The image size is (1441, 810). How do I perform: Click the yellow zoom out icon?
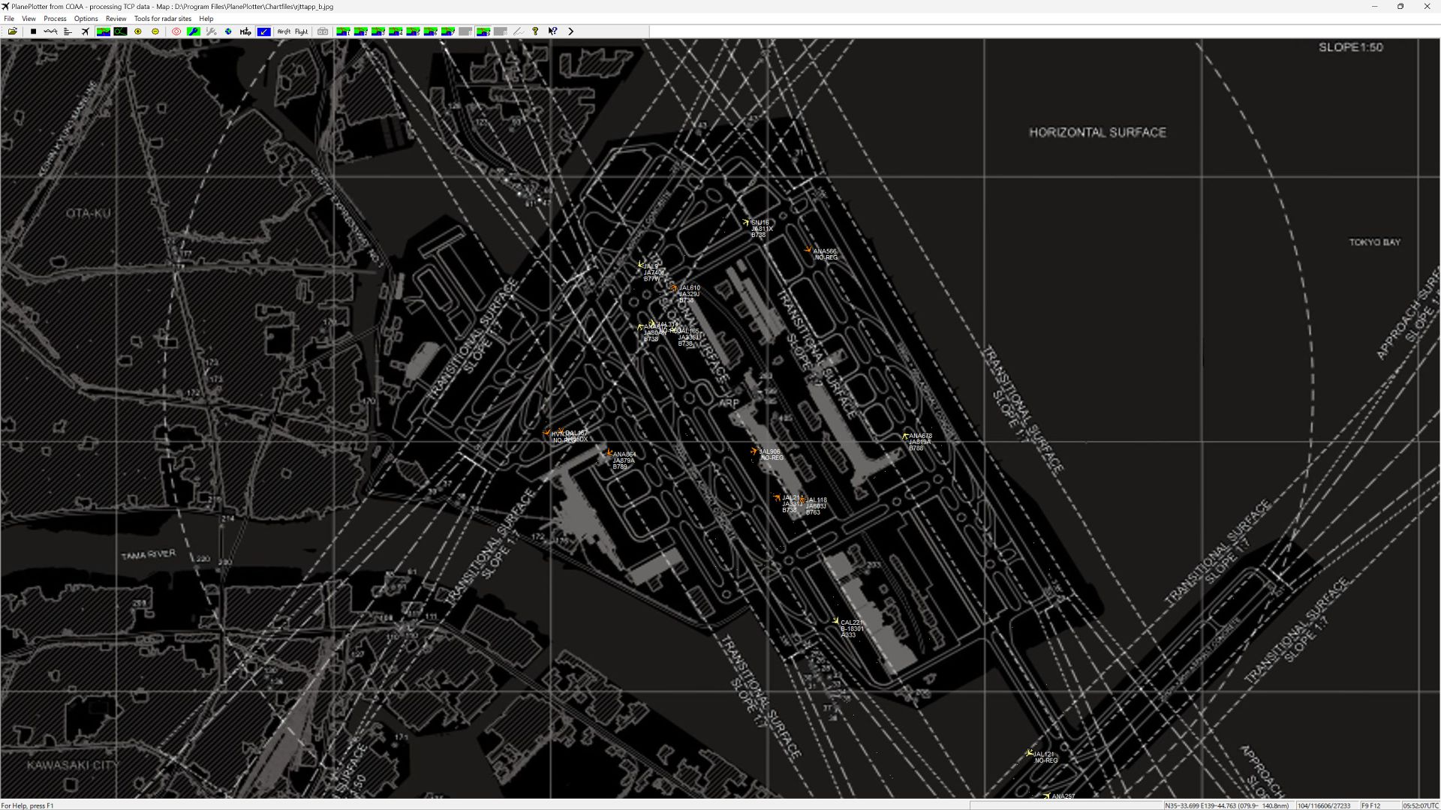[x=155, y=31]
